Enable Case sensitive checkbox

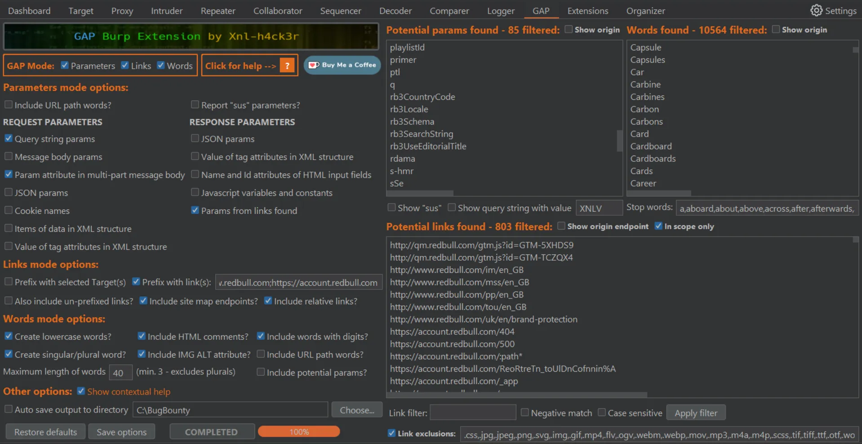tap(602, 413)
